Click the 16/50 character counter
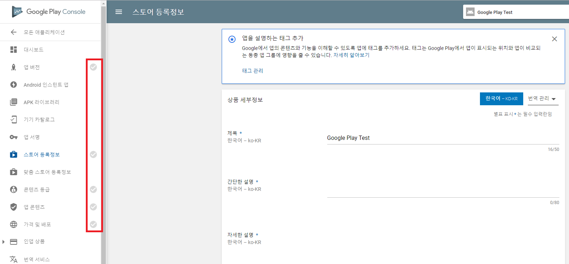Screen dimensions: 569x264 click(553, 149)
